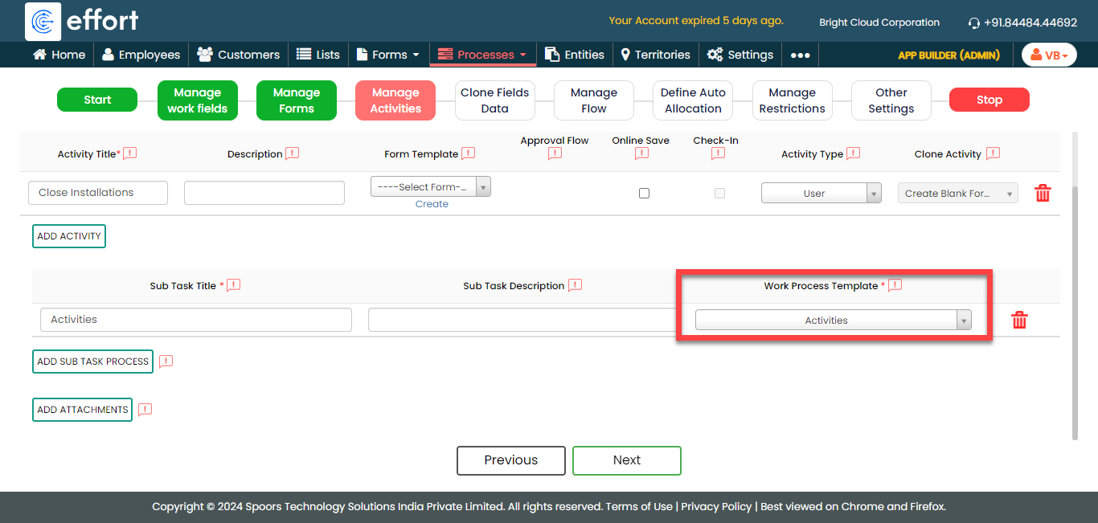Open the Form Template dropdown
The image size is (1098, 523).
430,186
